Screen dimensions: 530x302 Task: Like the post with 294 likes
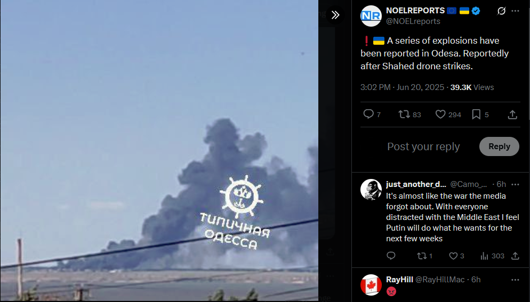(x=448, y=115)
